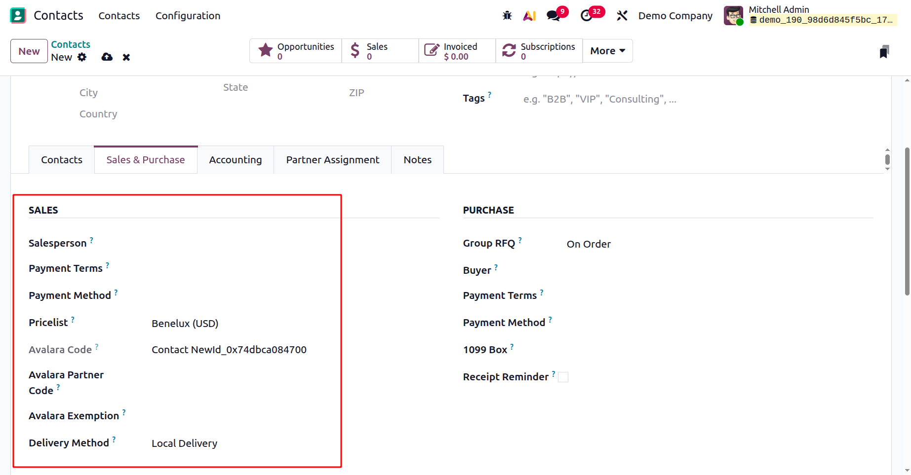Switch to the Accounting tab
The width and height of the screenshot is (911, 475).
click(x=236, y=160)
